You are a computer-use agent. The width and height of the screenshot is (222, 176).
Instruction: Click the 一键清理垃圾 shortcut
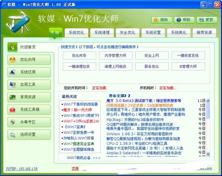click(80, 67)
